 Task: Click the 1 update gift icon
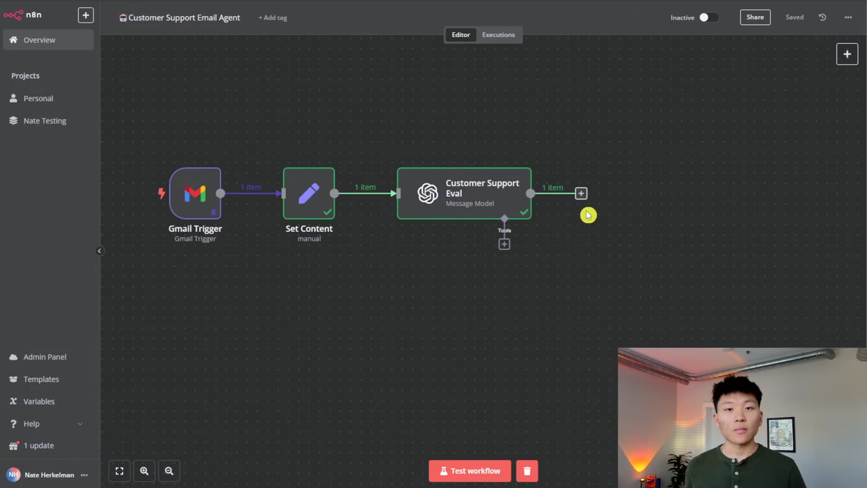[x=14, y=445]
